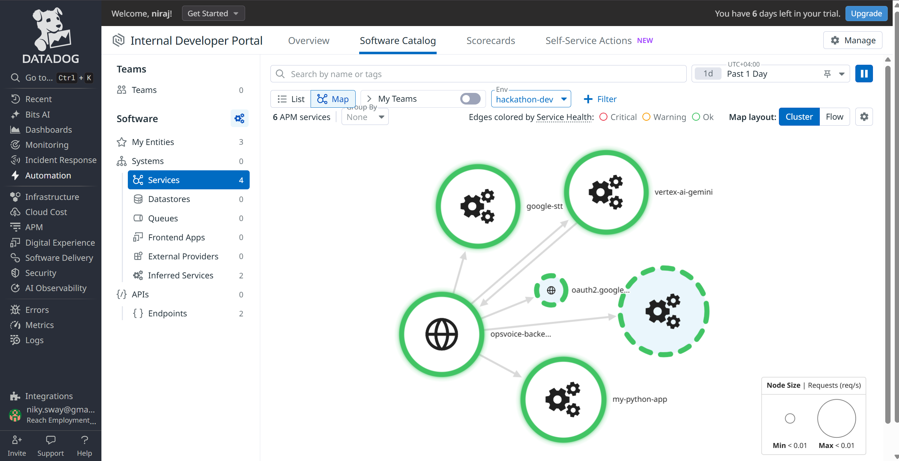This screenshot has height=461, width=899.
Task: Switch to the Scorecards tab
Action: pos(491,41)
